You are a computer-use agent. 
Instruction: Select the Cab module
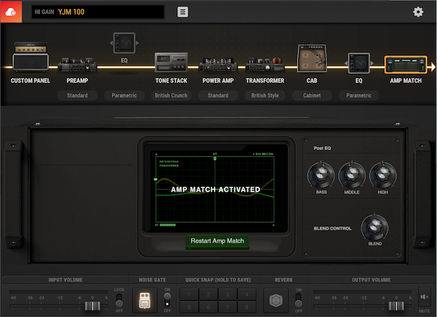click(312, 58)
